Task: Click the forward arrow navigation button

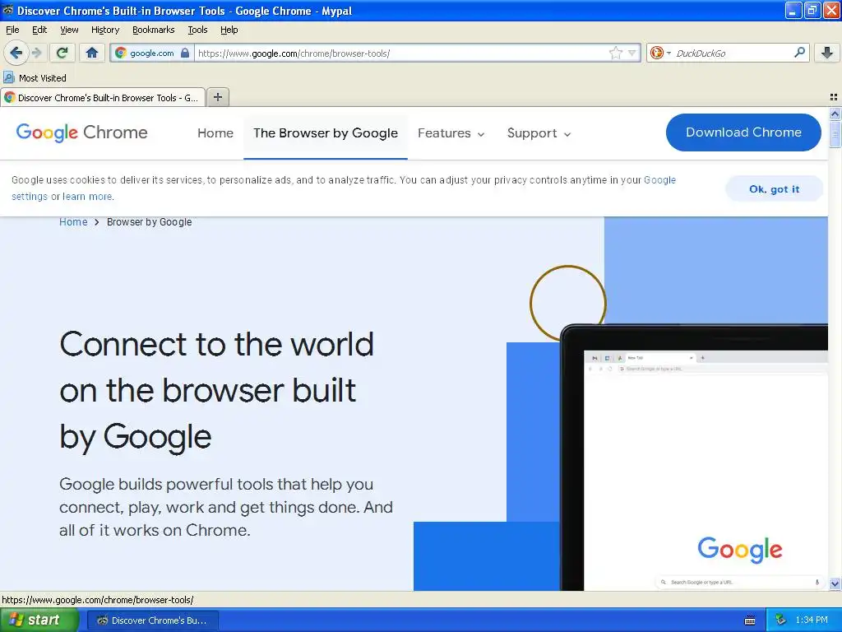Action: coord(36,53)
